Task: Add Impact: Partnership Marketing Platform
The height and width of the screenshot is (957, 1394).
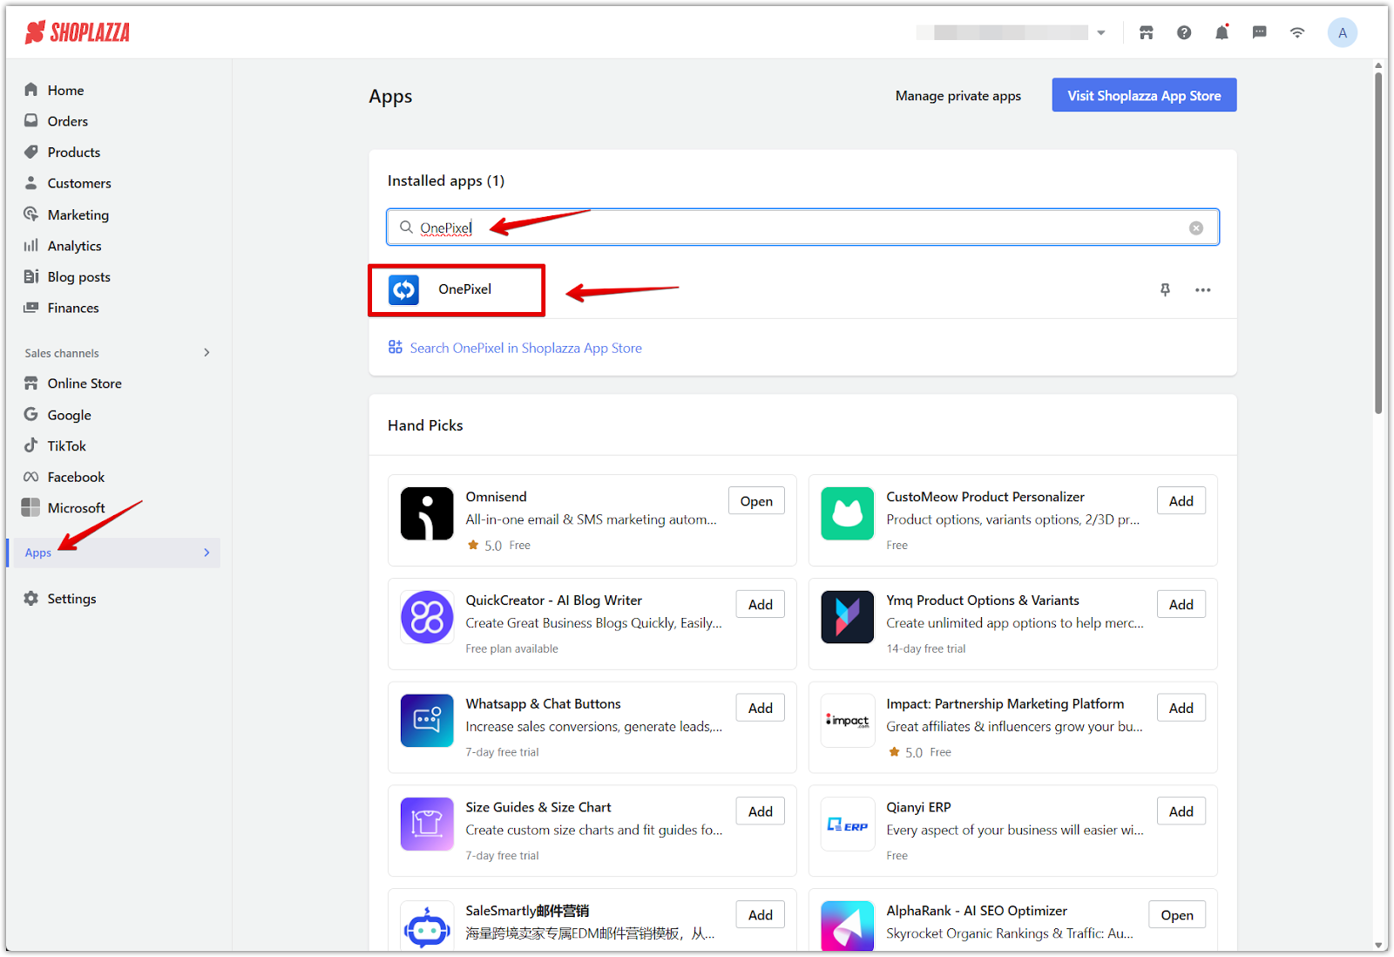Action: pyautogui.click(x=1181, y=708)
